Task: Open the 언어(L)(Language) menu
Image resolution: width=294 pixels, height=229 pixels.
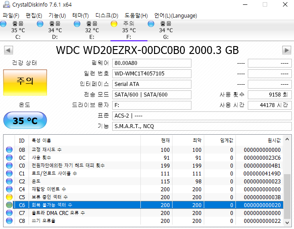Action: (176, 15)
